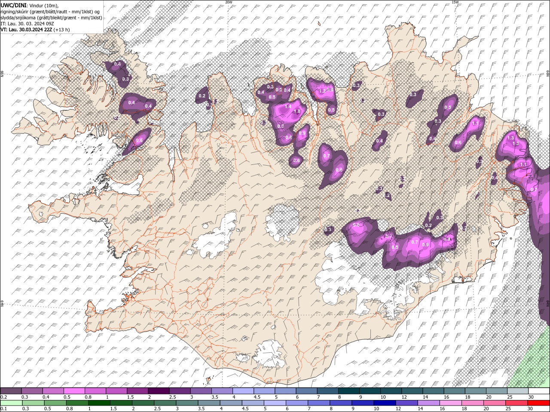Pick the blue 8 swatch in bottom legend row

click(341, 403)
